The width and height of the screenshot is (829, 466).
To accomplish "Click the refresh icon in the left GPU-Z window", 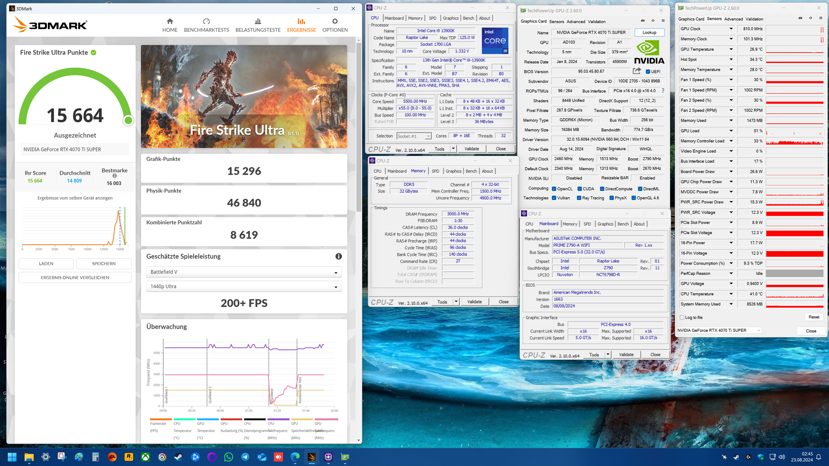I will [653, 21].
